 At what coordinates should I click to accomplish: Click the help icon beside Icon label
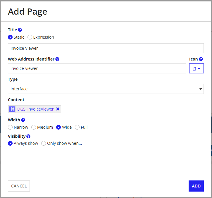[201, 59]
